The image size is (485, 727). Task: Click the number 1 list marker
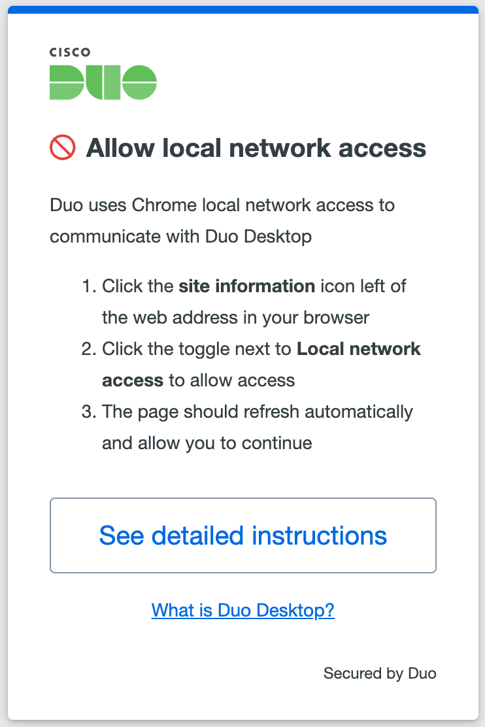coord(88,286)
